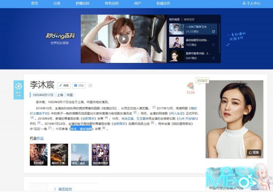
Task: Select 我的漂亮朋友 work thumbnail
Action: (x=101, y=154)
